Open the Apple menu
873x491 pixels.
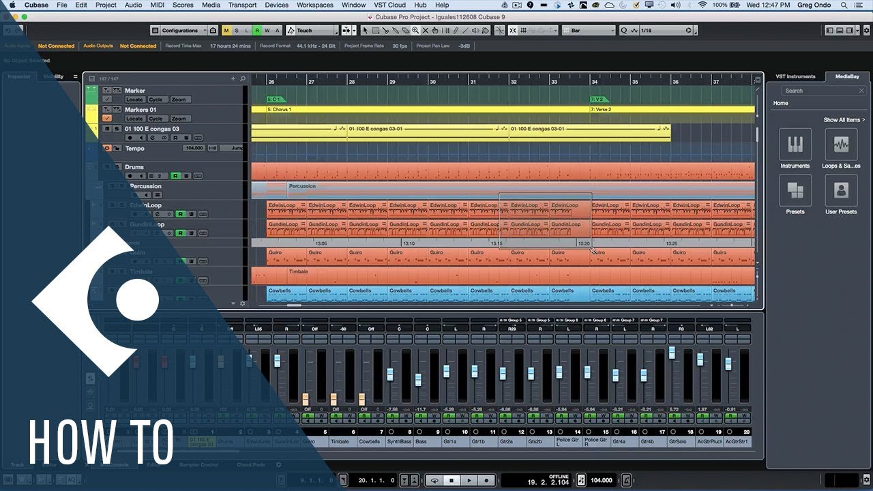click(x=12, y=5)
